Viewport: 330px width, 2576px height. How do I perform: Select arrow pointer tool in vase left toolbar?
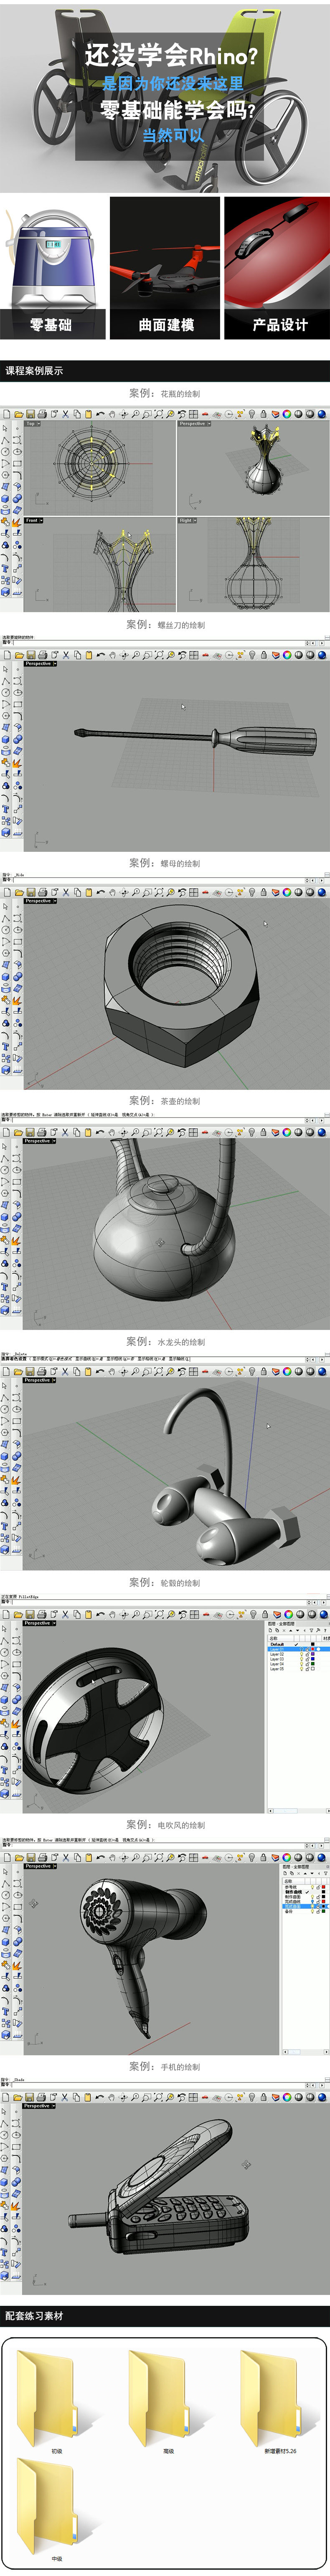point(5,429)
